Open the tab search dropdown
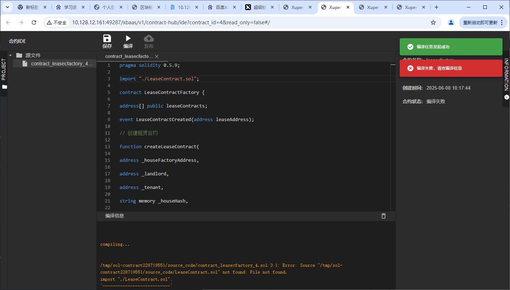Screen dimensions: 510x290 pyautogui.click(x=7, y=7)
